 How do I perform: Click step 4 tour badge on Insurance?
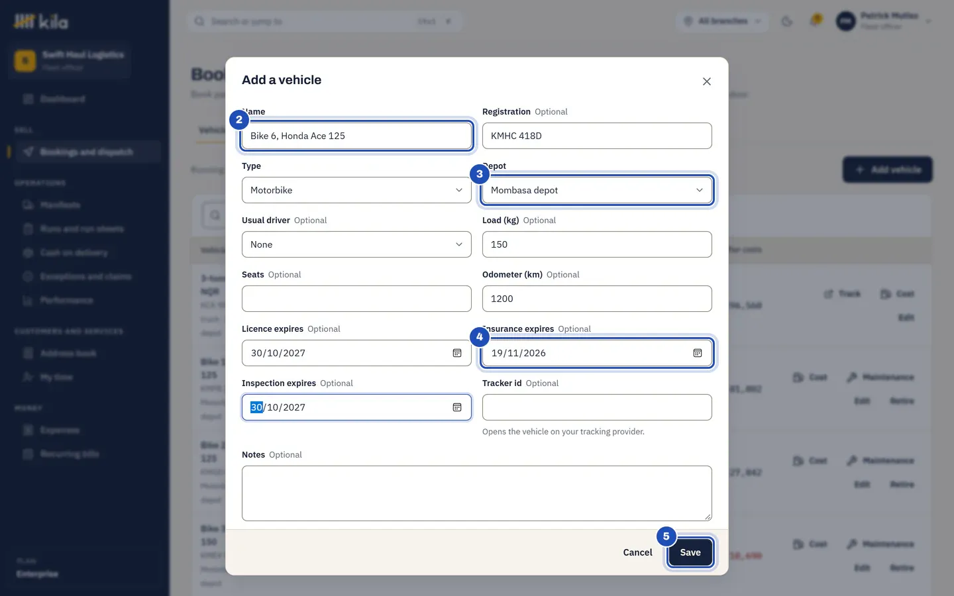click(480, 337)
